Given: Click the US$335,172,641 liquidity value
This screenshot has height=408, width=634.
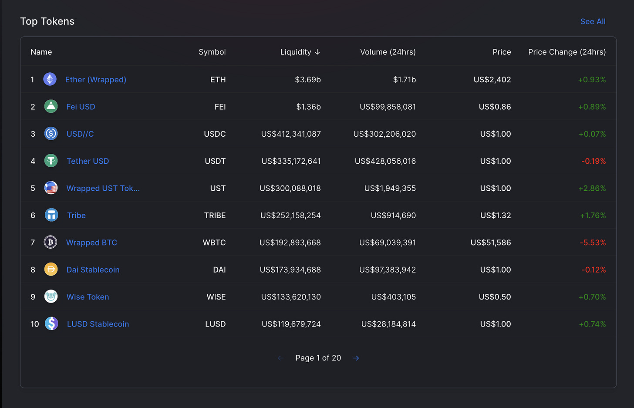Looking at the screenshot, I should pyautogui.click(x=291, y=161).
